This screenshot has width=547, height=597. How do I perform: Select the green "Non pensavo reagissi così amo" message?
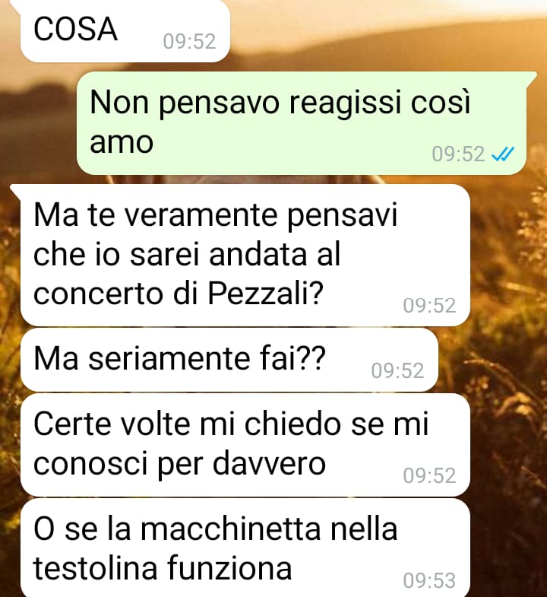click(302, 123)
